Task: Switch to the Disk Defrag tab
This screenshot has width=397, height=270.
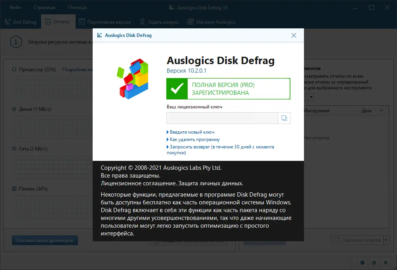Action: pos(21,22)
